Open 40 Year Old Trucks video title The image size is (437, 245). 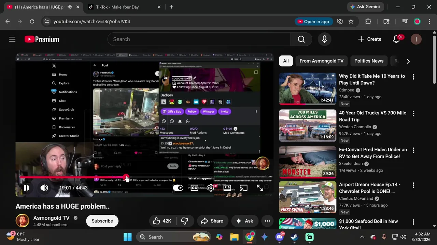point(372,116)
